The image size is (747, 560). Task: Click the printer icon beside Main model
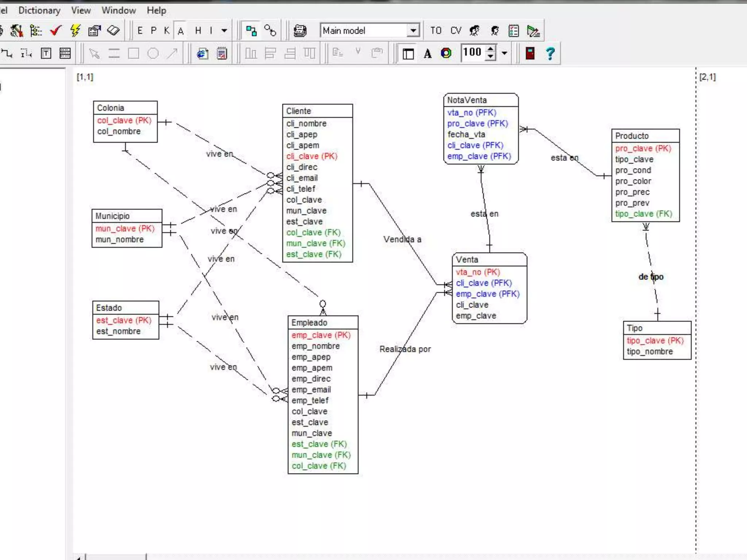pos(300,31)
